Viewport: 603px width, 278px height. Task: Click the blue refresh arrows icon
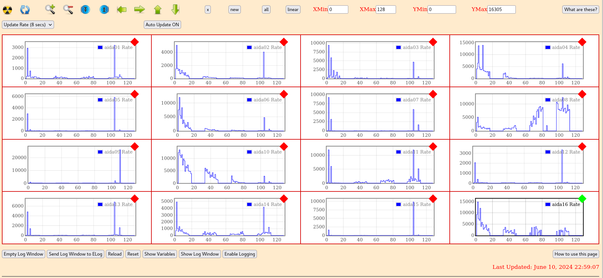coord(25,10)
